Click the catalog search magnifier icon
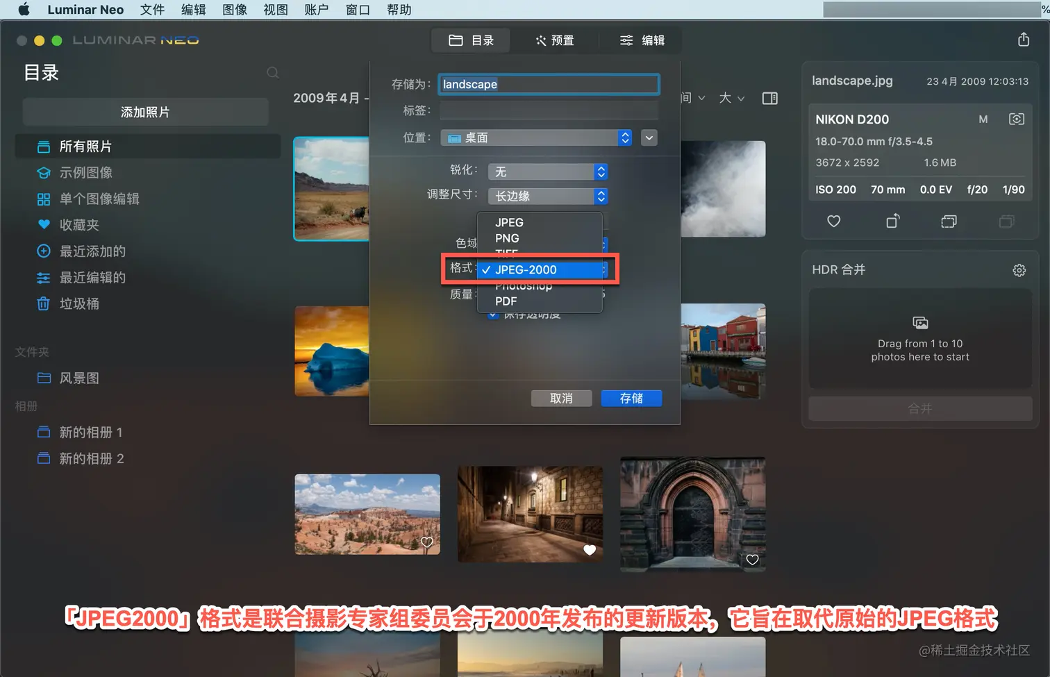 273,73
